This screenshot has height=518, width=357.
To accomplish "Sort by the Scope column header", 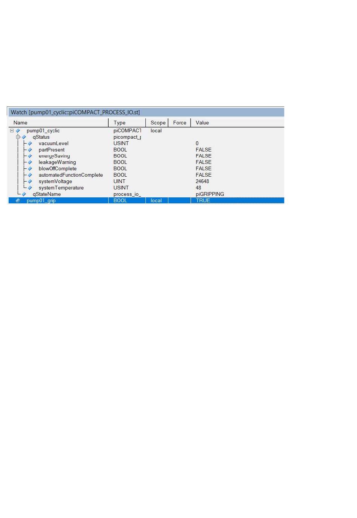I will coord(157,123).
